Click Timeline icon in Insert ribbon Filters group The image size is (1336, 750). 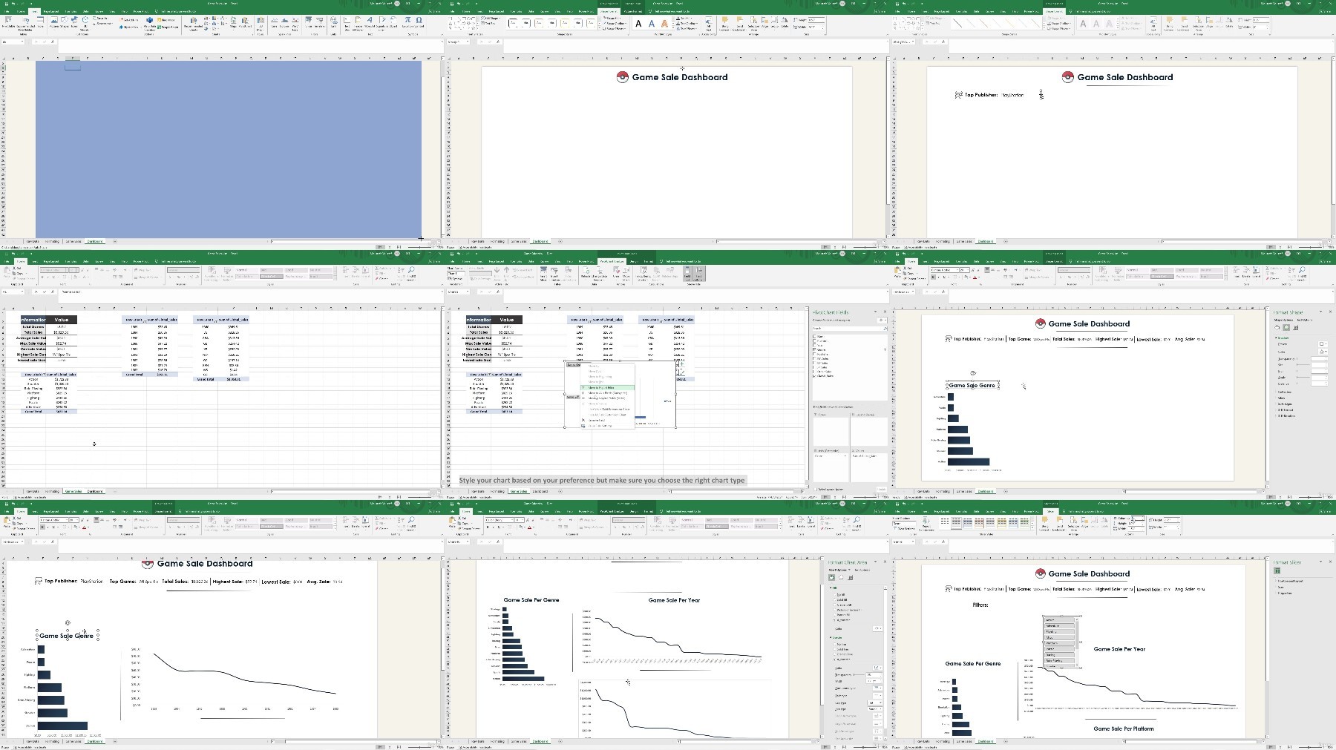[x=319, y=22]
